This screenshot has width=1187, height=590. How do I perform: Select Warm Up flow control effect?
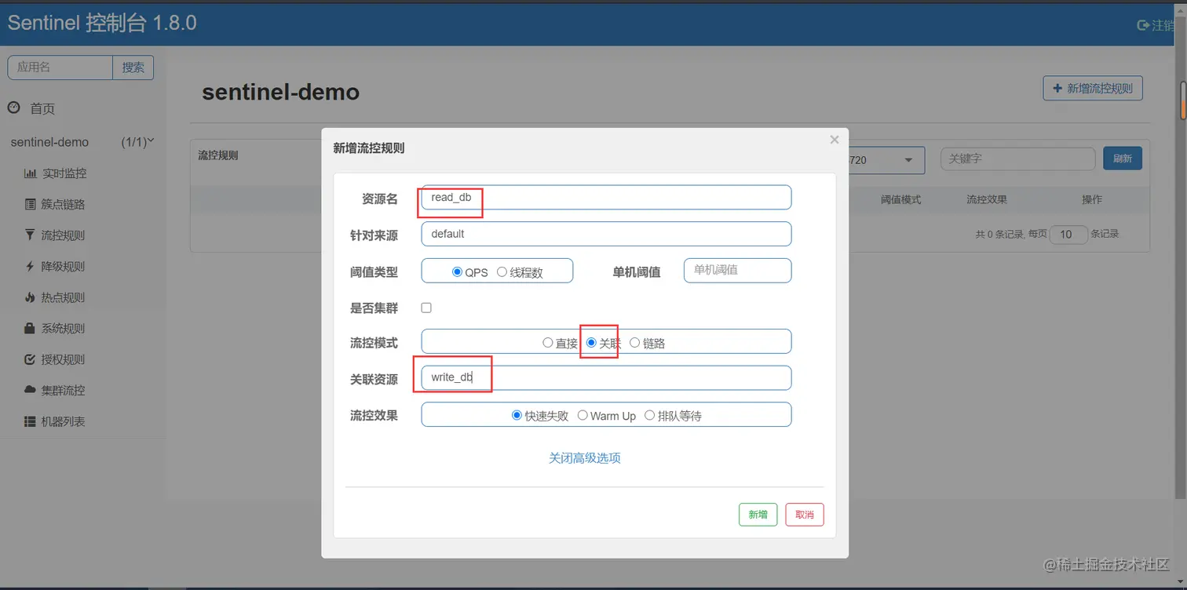(x=583, y=415)
